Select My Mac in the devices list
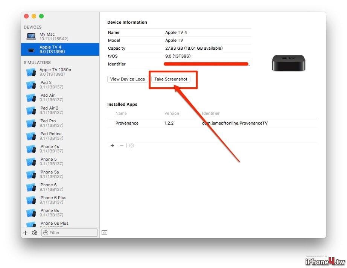 (60, 37)
